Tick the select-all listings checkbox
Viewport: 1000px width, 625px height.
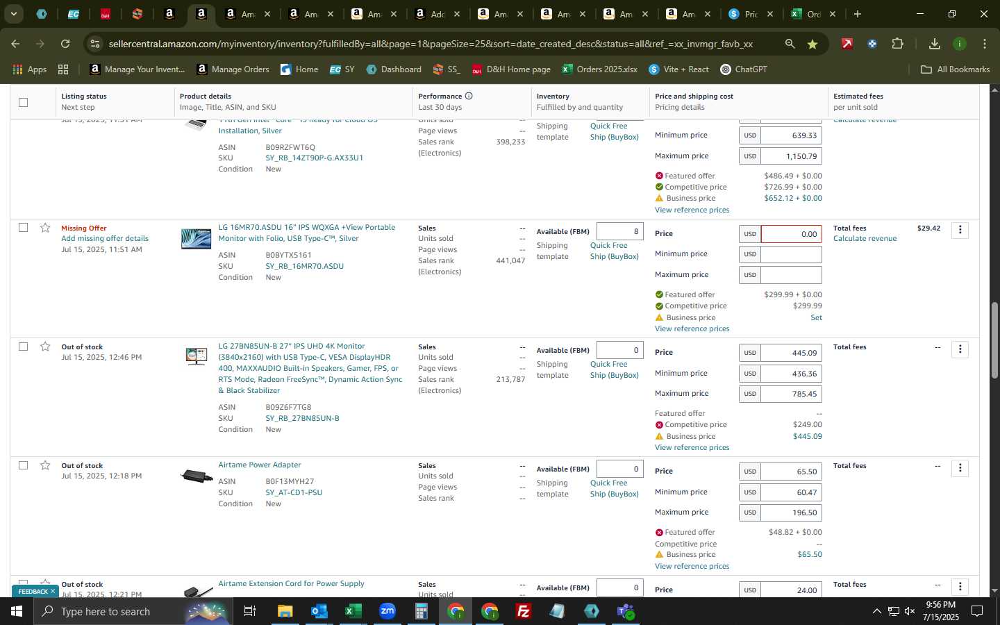pyautogui.click(x=23, y=102)
